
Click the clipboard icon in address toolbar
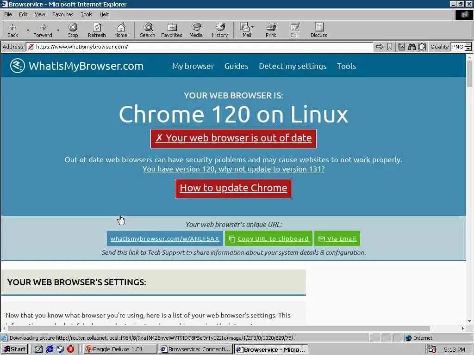click(x=422, y=47)
